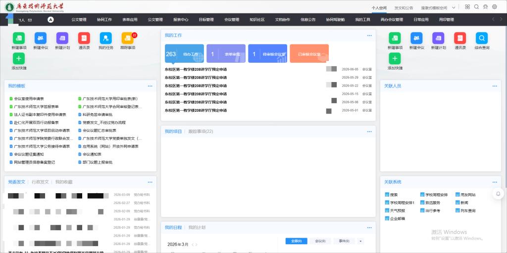The height and width of the screenshot is (253, 507).
Task: Select 全部(0) filter in schedule panel
Action: (297, 241)
